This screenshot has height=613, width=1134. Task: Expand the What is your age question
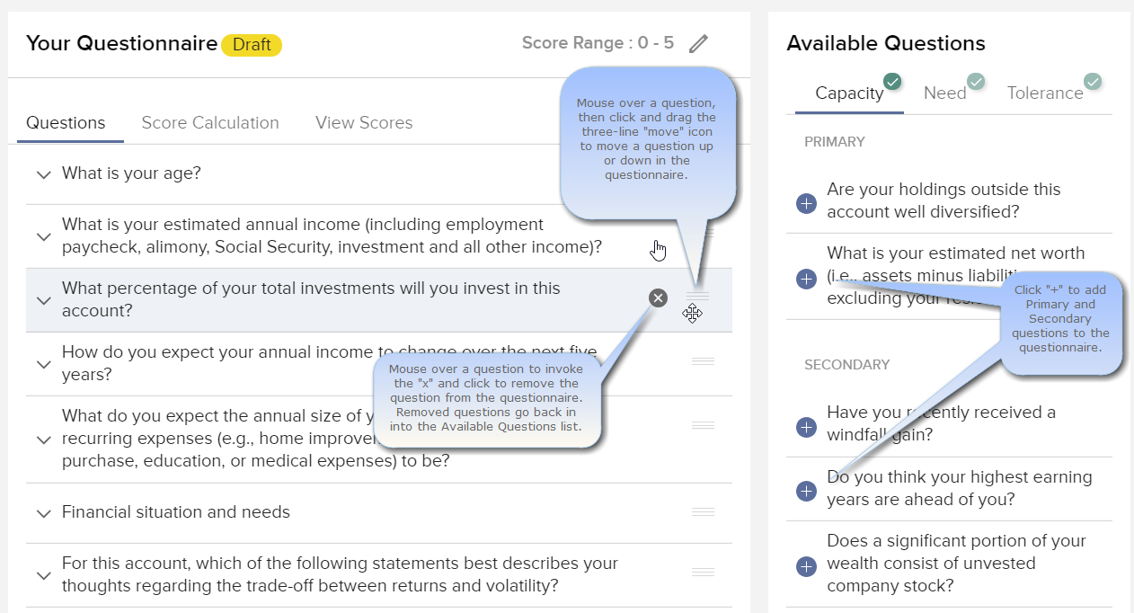pyautogui.click(x=43, y=174)
